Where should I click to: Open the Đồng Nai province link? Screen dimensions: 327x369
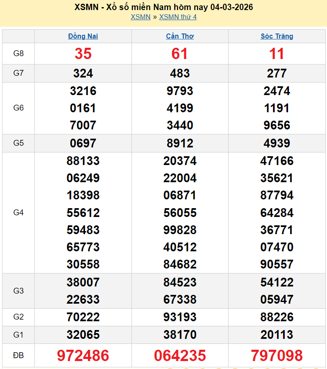83,36
